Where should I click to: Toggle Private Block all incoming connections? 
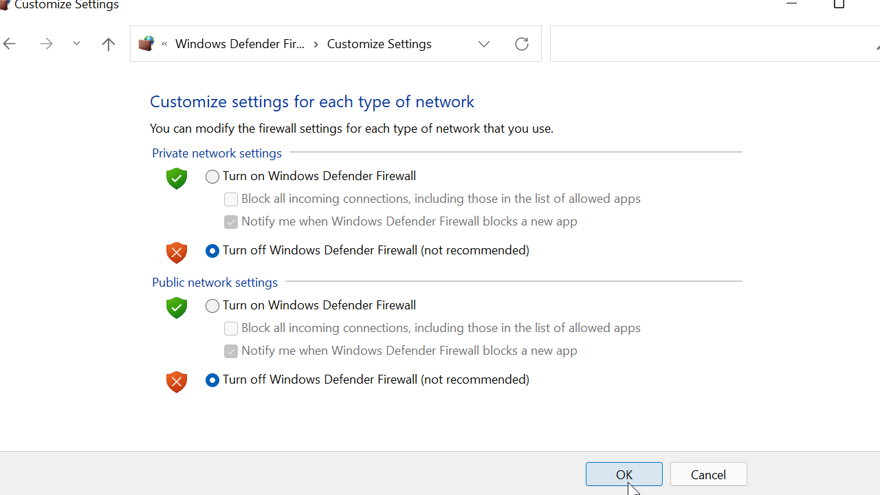click(x=231, y=199)
